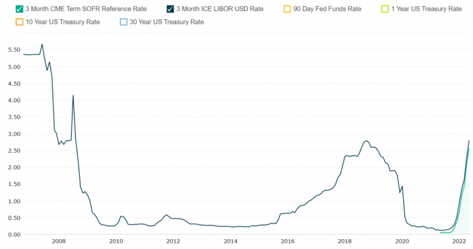Click the 2014 year label on the x-axis
The width and height of the screenshot is (473, 249).
[x=231, y=242]
